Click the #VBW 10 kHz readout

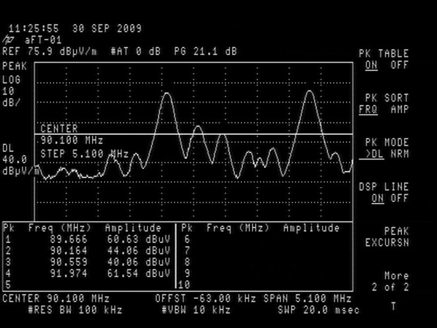tap(196, 310)
